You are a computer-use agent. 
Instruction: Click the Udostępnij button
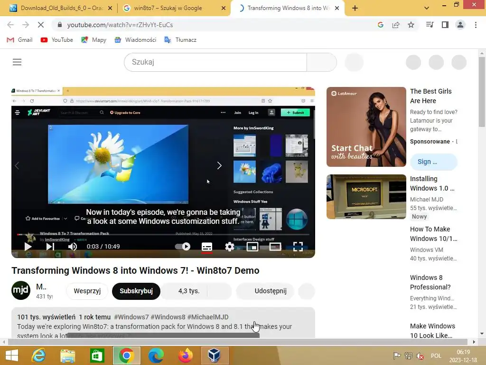pos(265,291)
